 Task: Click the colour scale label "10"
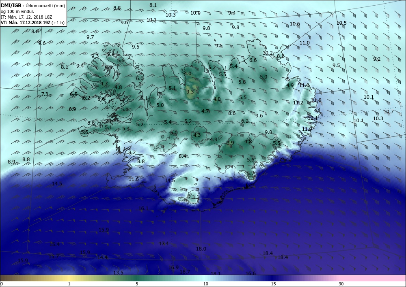pos(205,284)
